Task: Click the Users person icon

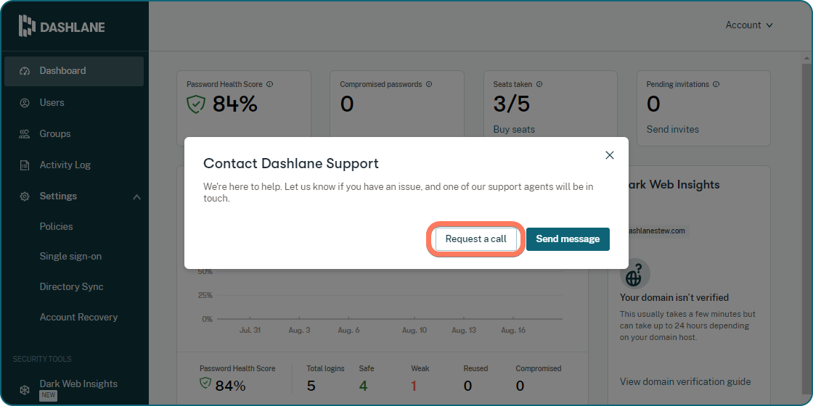Action: [x=25, y=103]
